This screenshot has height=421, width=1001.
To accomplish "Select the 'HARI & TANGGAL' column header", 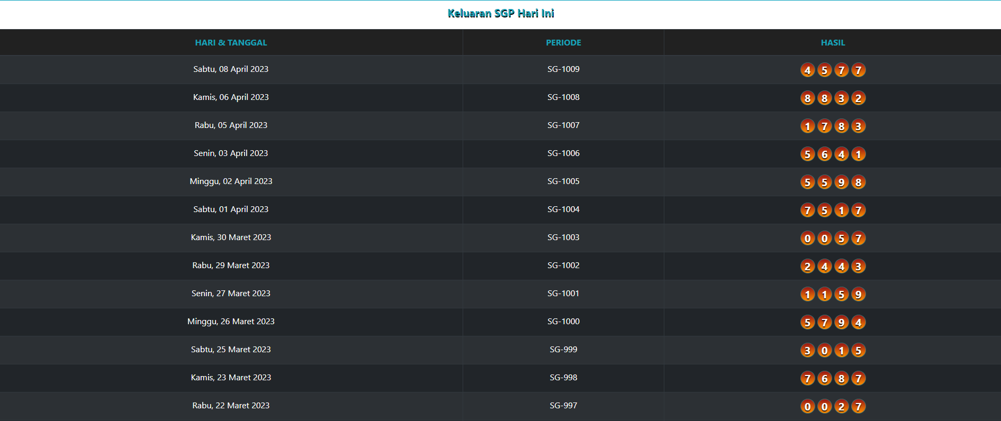I will 231,42.
